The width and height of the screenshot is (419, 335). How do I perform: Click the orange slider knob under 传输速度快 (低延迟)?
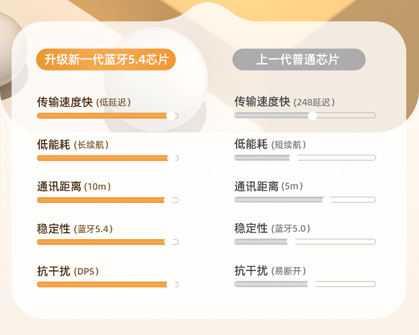(171, 116)
